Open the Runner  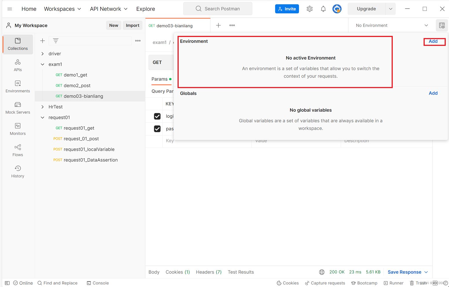point(394,283)
